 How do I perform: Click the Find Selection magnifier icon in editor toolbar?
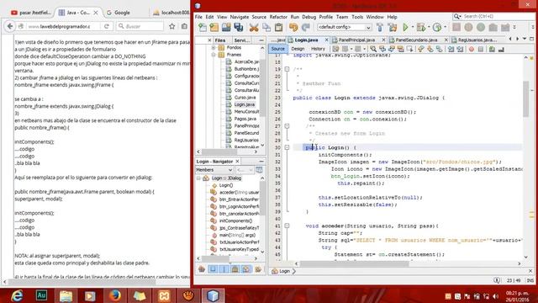(373, 49)
